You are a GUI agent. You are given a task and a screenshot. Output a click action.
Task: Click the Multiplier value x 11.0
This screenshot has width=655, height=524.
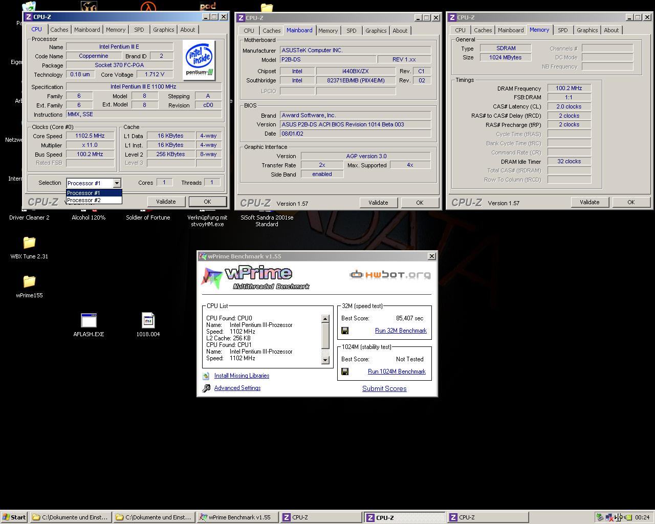[x=90, y=145]
